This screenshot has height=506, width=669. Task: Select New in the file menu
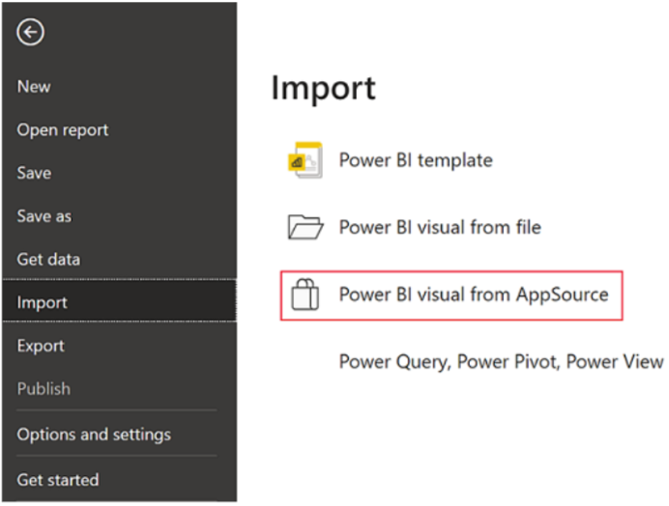[34, 87]
